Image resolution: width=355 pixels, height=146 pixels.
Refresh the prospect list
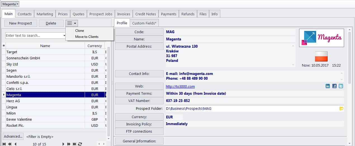(80, 144)
